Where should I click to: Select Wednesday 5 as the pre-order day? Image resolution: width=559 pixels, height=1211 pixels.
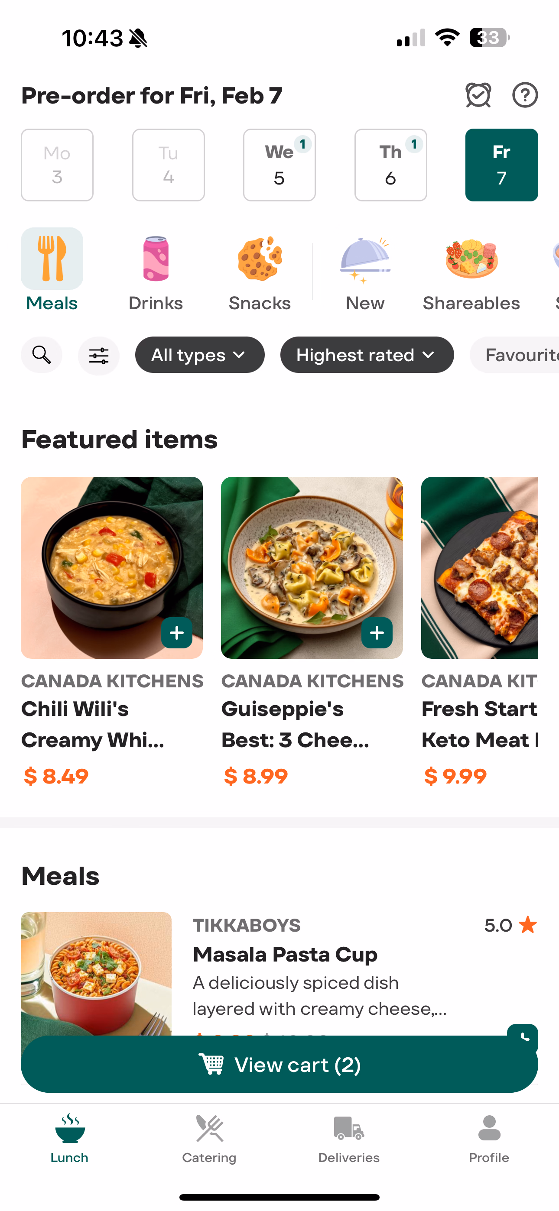[x=279, y=165]
